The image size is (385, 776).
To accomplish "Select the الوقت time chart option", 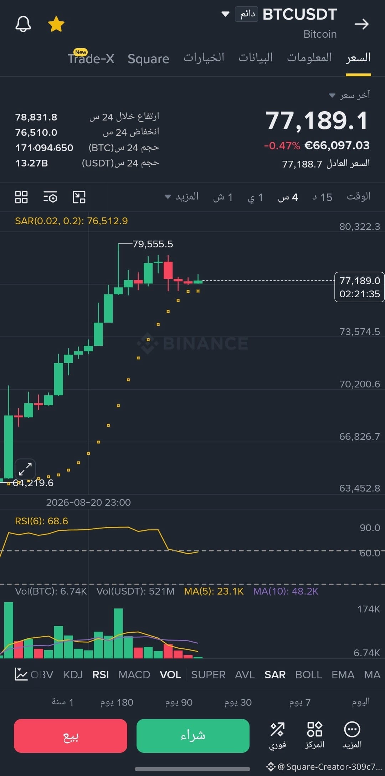I will pos(359,197).
